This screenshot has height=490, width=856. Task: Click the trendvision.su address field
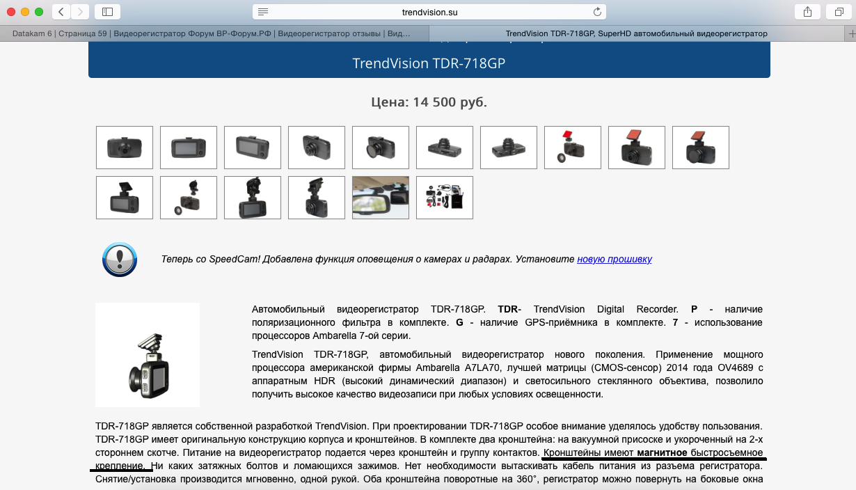(429, 12)
